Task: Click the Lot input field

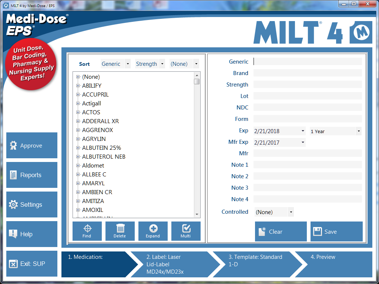Action: click(x=308, y=96)
